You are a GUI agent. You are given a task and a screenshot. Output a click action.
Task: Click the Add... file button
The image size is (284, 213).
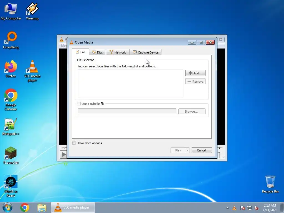click(x=195, y=73)
